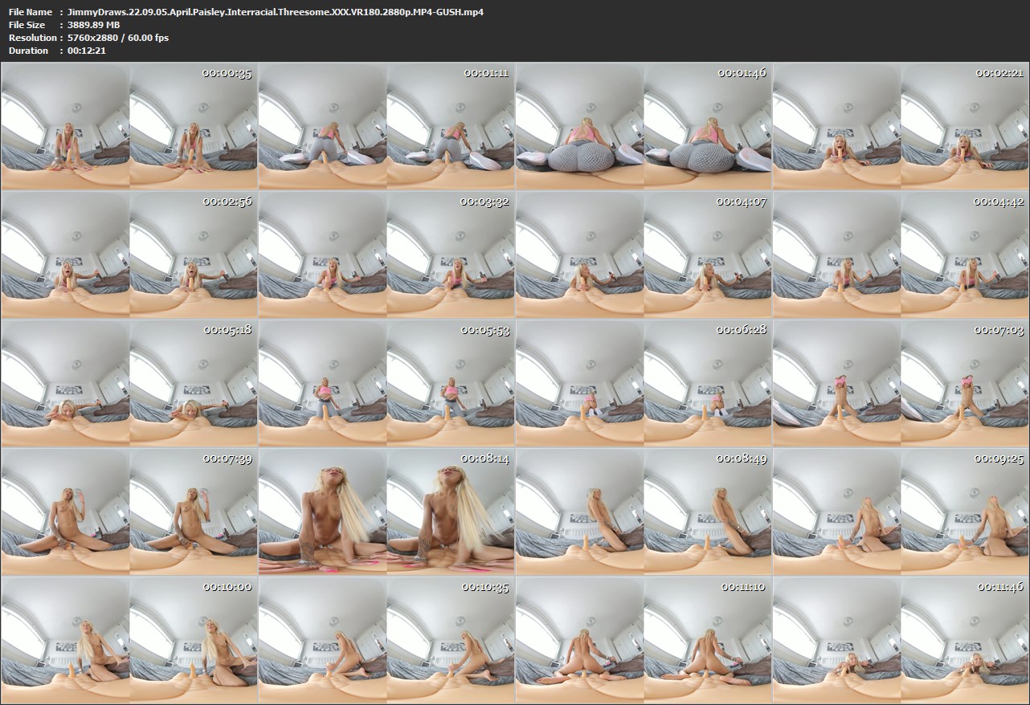Viewport: 1030px width, 705px height.
Task: View the frame stamped 00:10:35
Action: click(x=386, y=641)
